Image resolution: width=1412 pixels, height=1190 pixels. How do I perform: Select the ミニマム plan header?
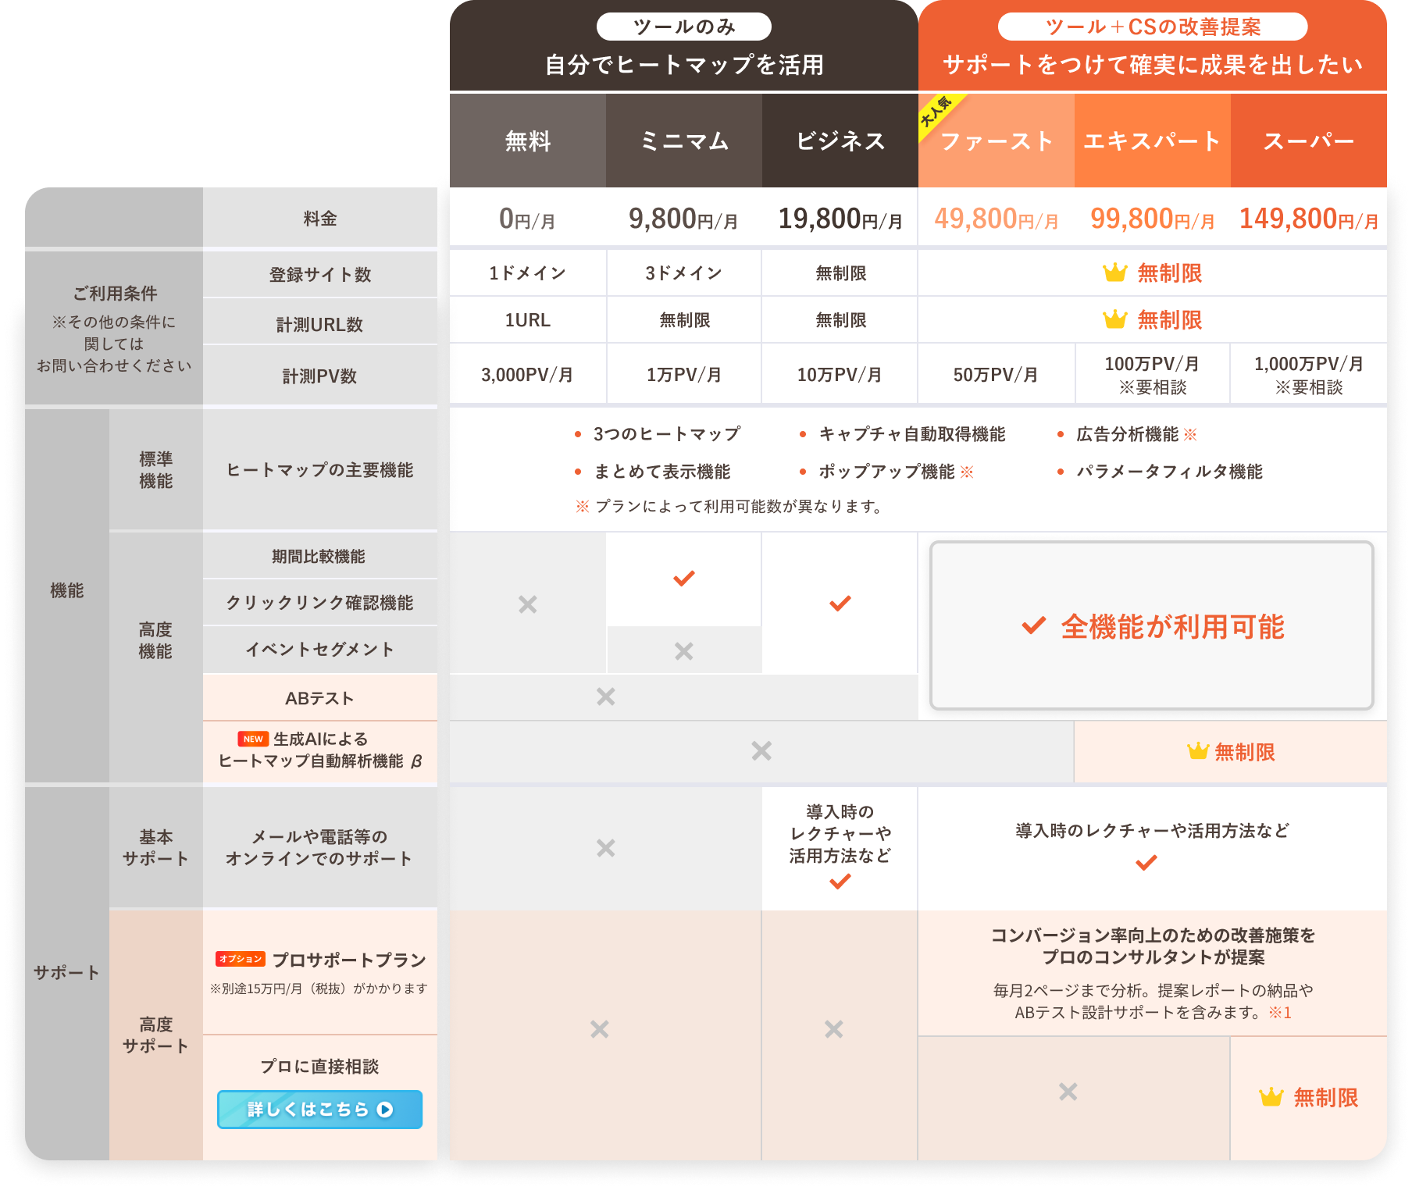(684, 141)
